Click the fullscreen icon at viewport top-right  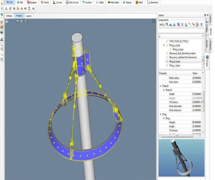point(153,21)
